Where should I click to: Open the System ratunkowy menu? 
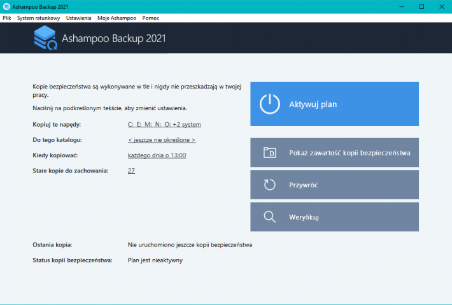coord(38,18)
